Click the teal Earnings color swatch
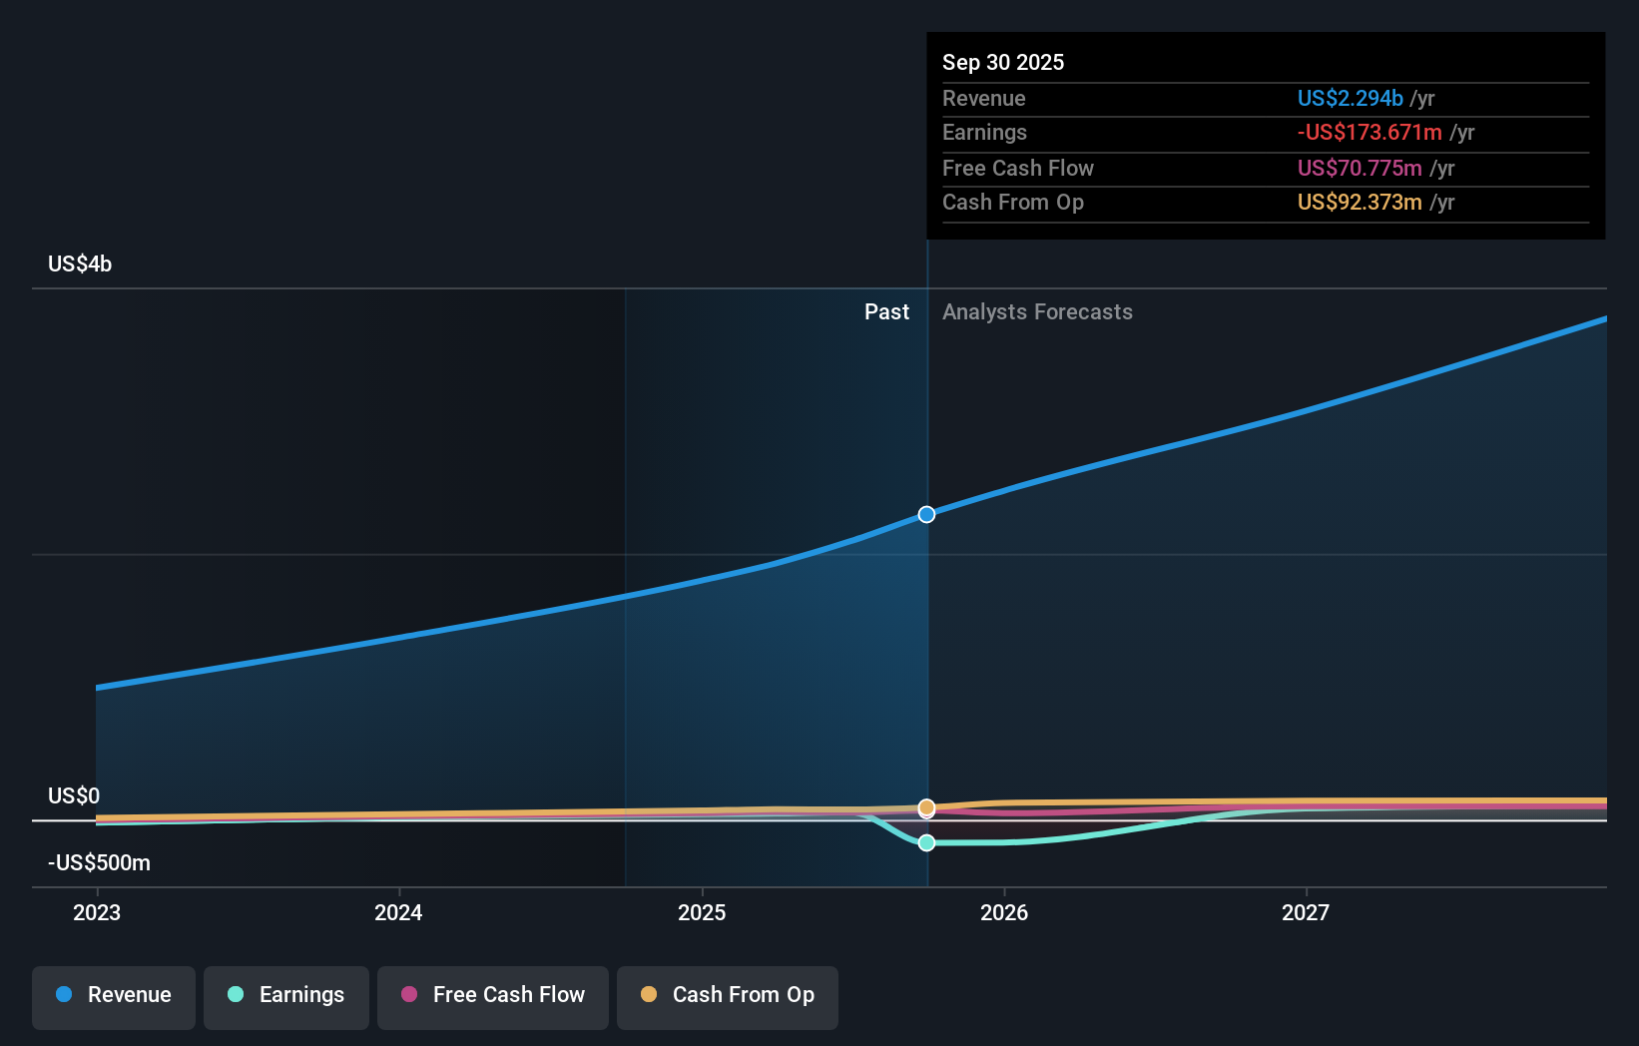The width and height of the screenshot is (1639, 1046). (235, 995)
